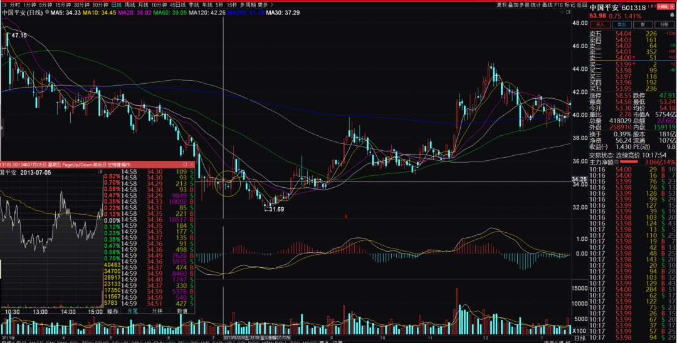Click the MA10: 34.45 indicator label
This screenshot has height=343, width=677.
[99, 13]
